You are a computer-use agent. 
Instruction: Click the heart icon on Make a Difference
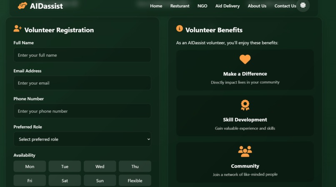[245, 59]
